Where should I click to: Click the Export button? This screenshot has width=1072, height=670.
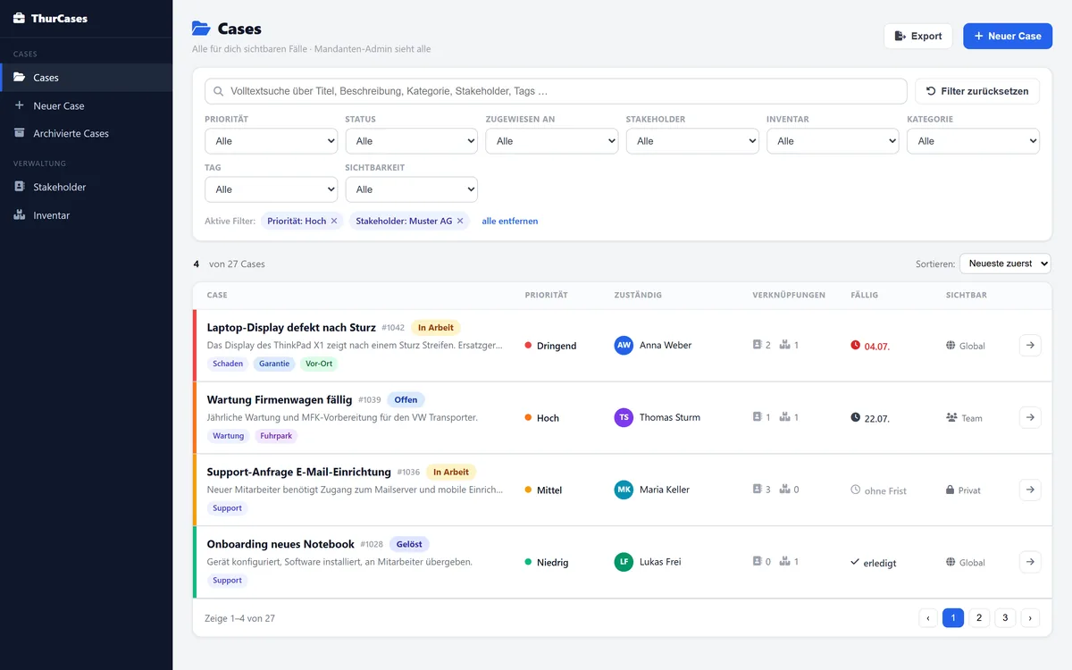917,36
